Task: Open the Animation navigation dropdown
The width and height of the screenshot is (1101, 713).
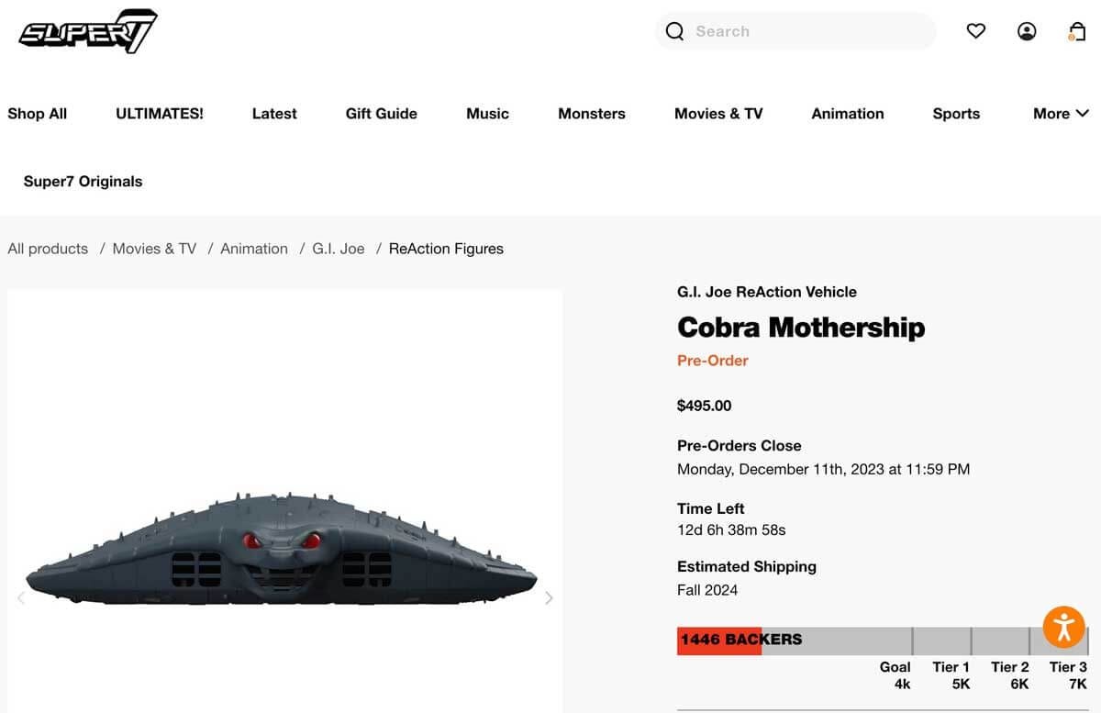Action: point(847,113)
